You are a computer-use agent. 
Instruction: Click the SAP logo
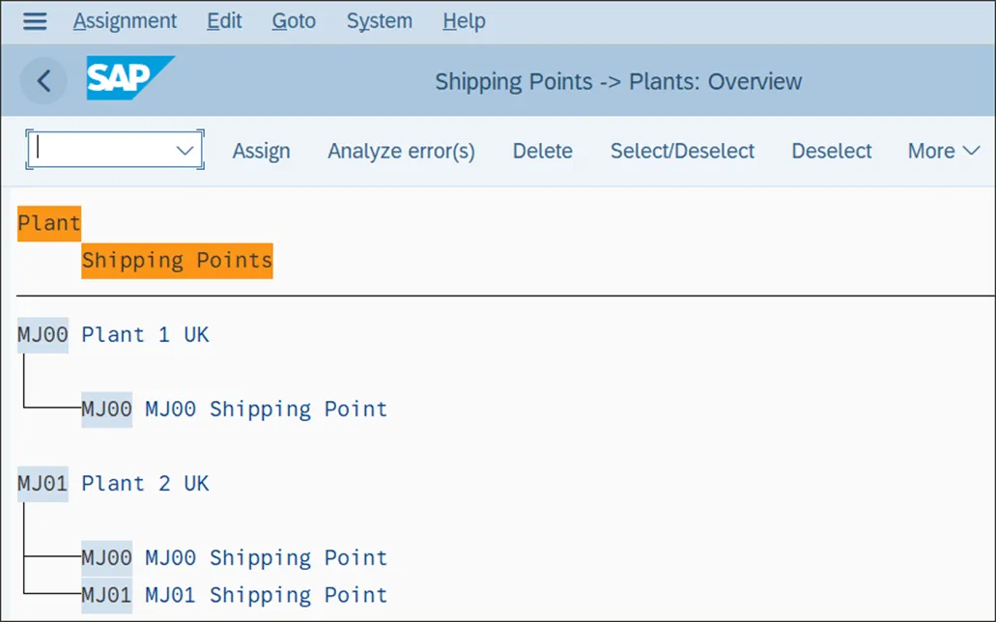129,79
